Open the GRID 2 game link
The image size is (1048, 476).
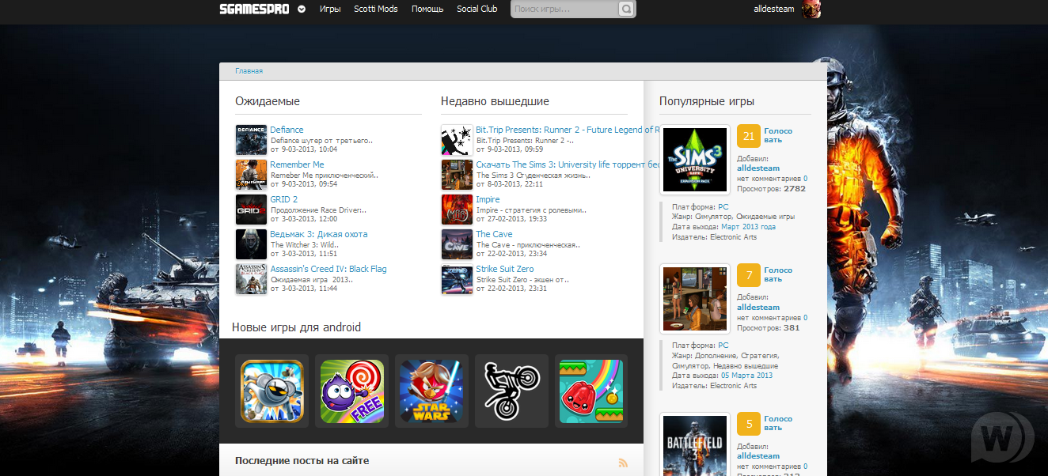point(284,199)
